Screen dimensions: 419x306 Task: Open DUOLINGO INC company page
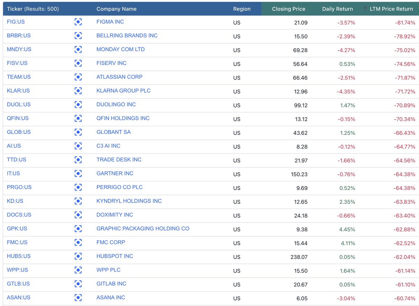(x=116, y=104)
